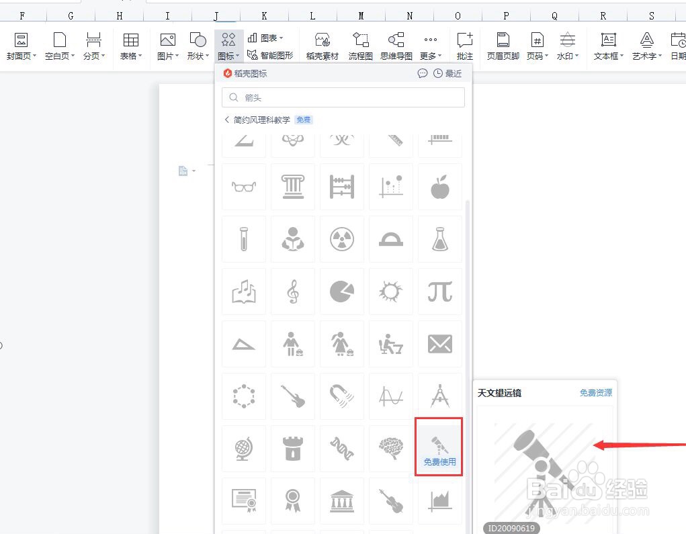Open 稻壳素材 materials

click(x=323, y=46)
